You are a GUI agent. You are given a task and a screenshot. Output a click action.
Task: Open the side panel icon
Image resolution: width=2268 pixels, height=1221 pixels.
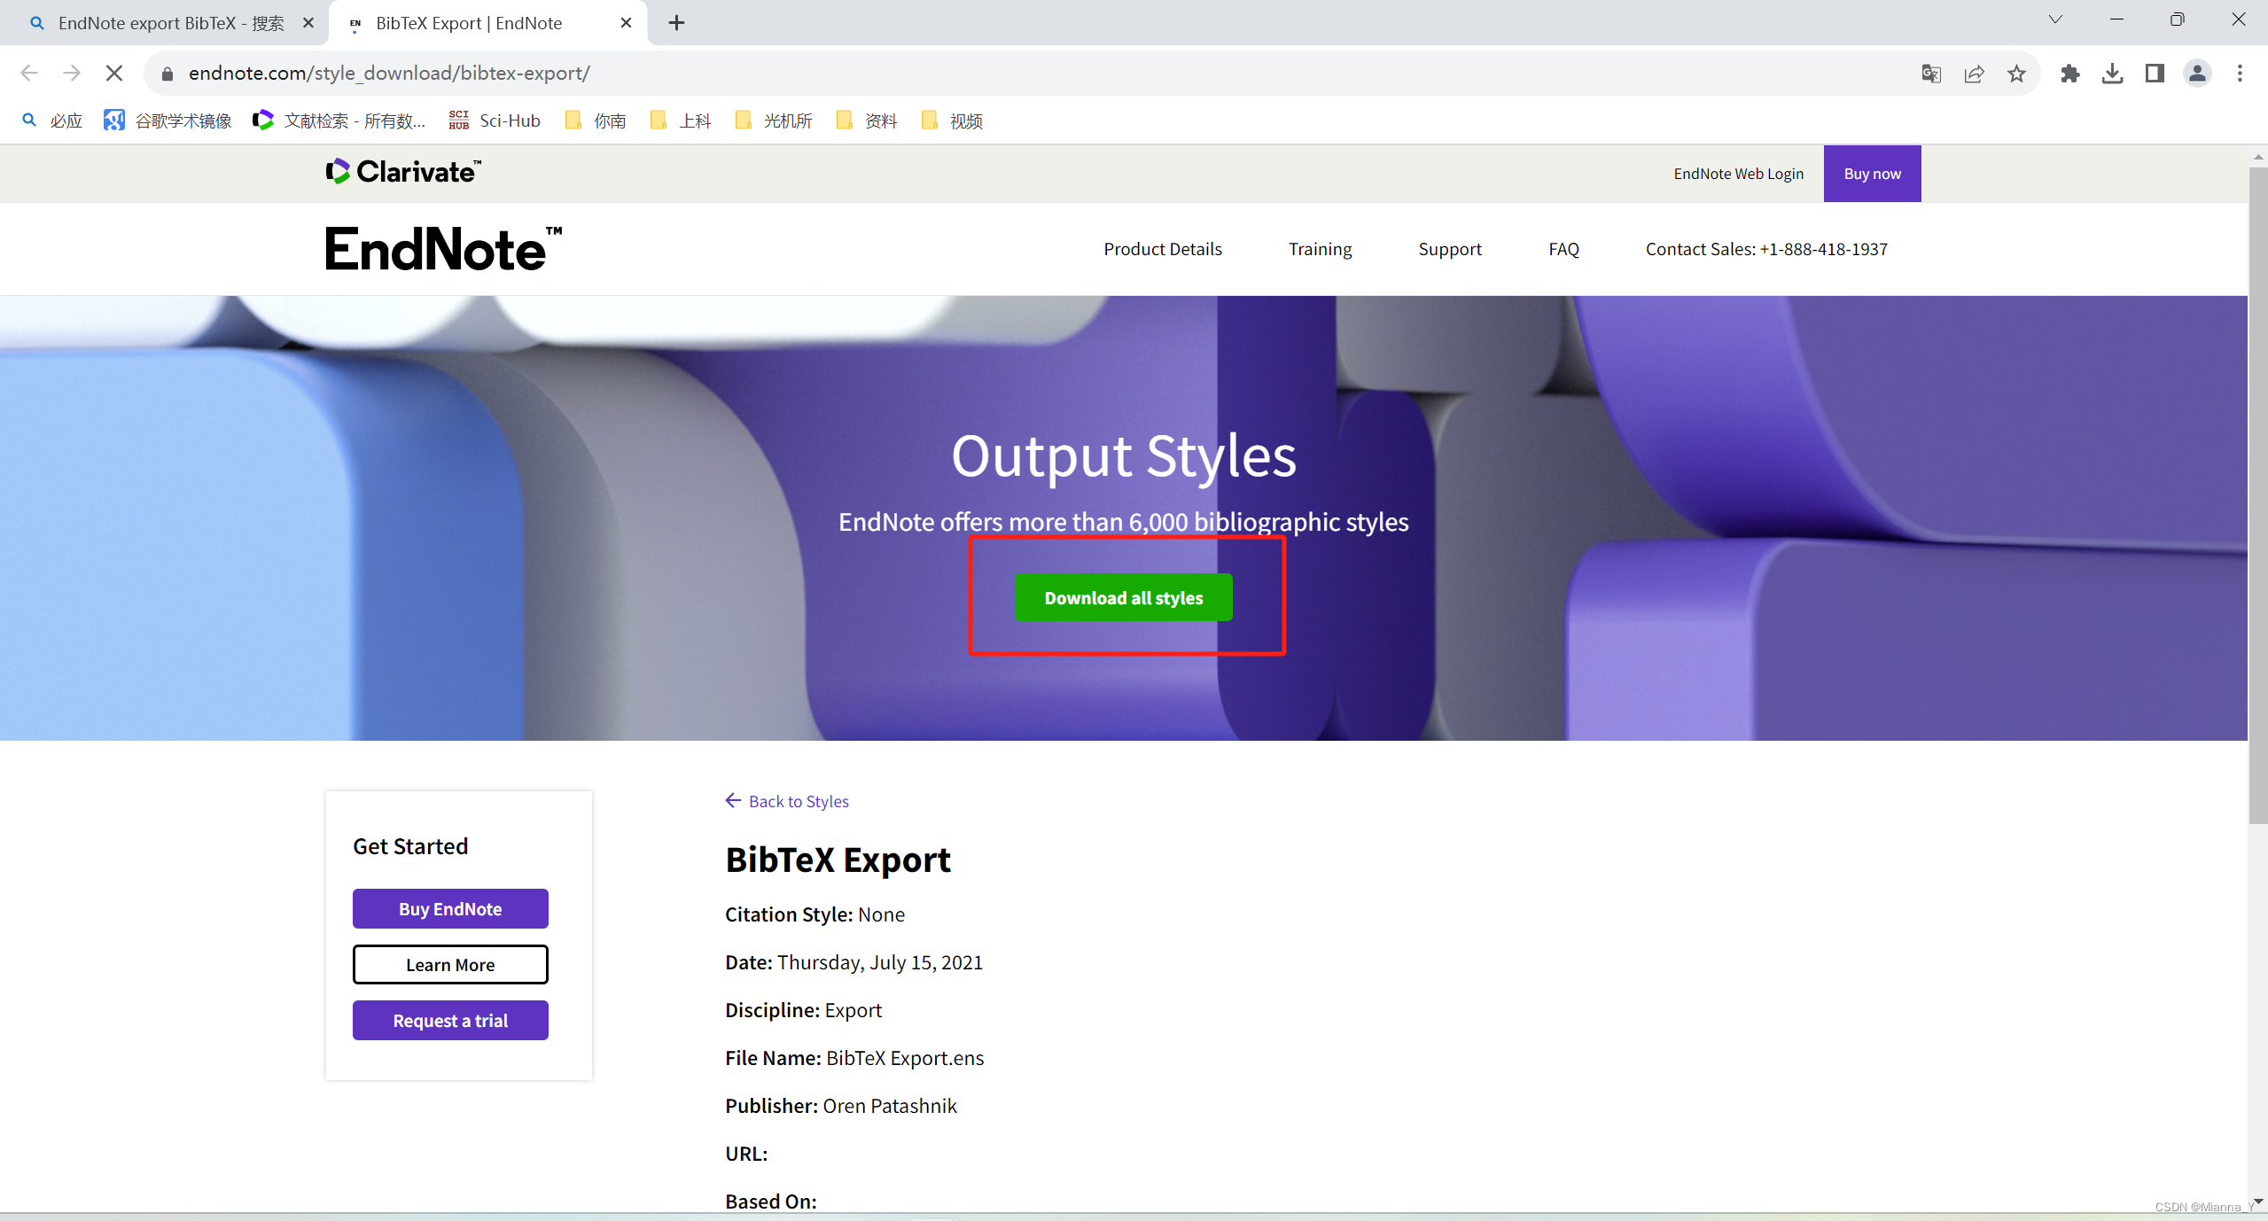2155,73
